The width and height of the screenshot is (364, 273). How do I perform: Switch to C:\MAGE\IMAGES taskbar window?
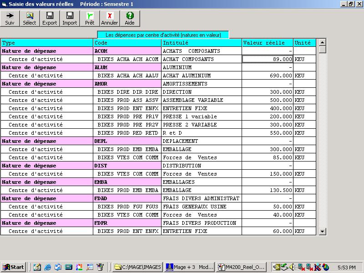pyautogui.click(x=138, y=267)
